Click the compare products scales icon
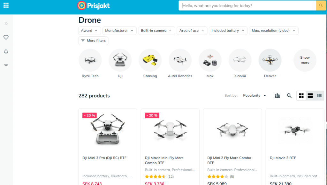This screenshot has width=327, height=185. click(x=277, y=96)
